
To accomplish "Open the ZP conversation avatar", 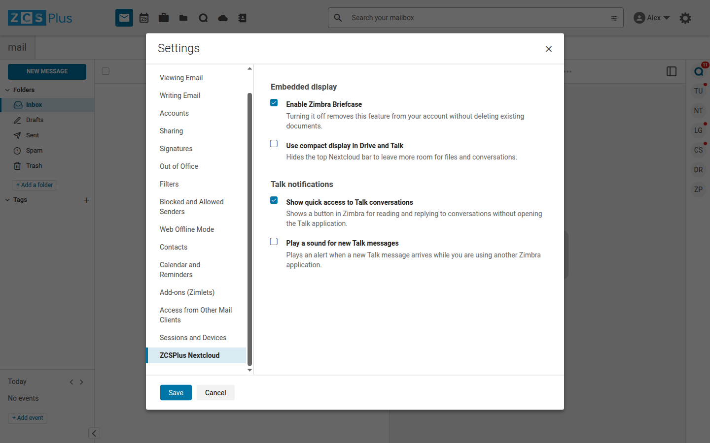I will 699,190.
